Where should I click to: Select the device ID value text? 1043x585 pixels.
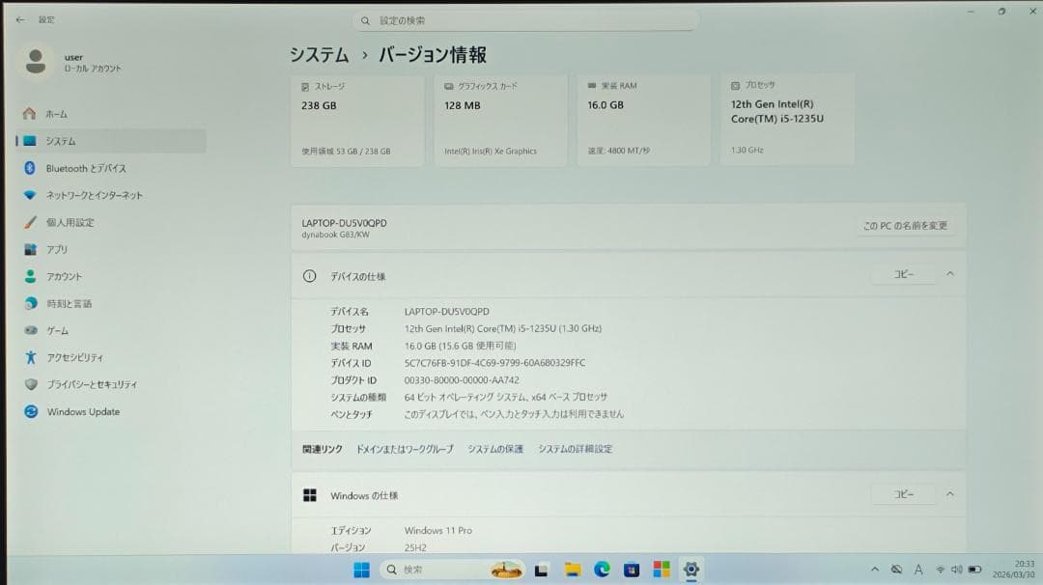click(494, 363)
